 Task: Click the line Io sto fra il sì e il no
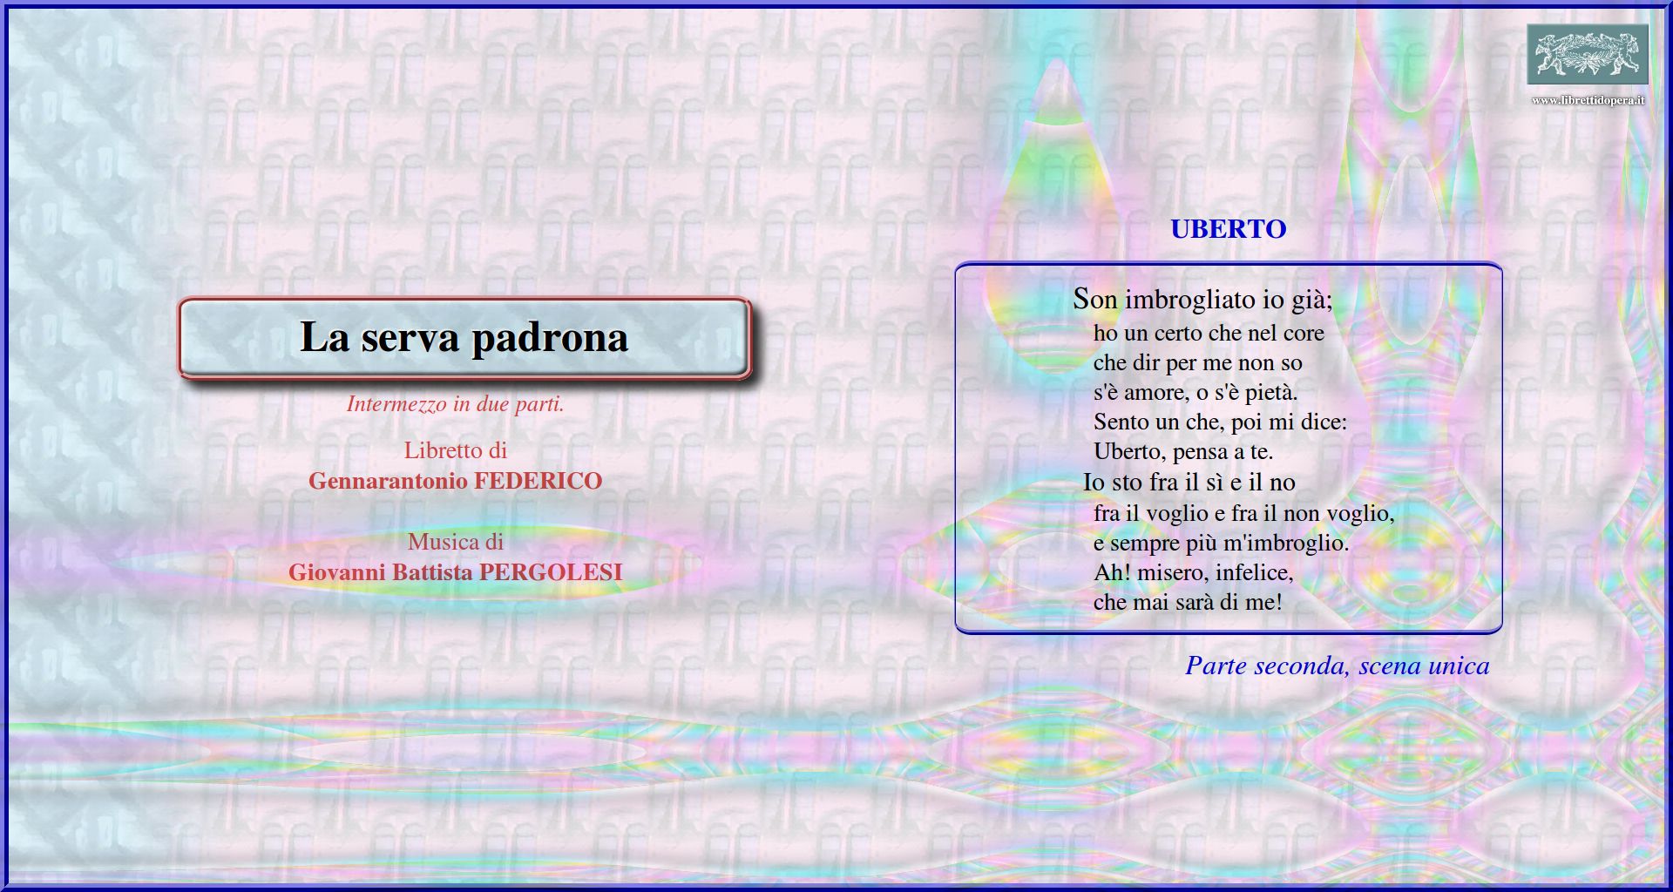(1189, 482)
